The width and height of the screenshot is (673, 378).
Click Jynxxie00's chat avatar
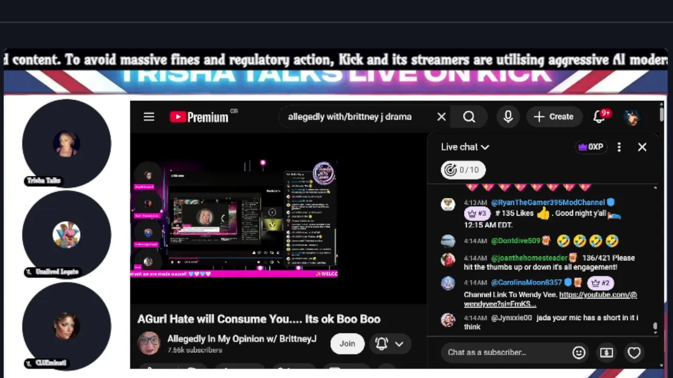click(448, 320)
